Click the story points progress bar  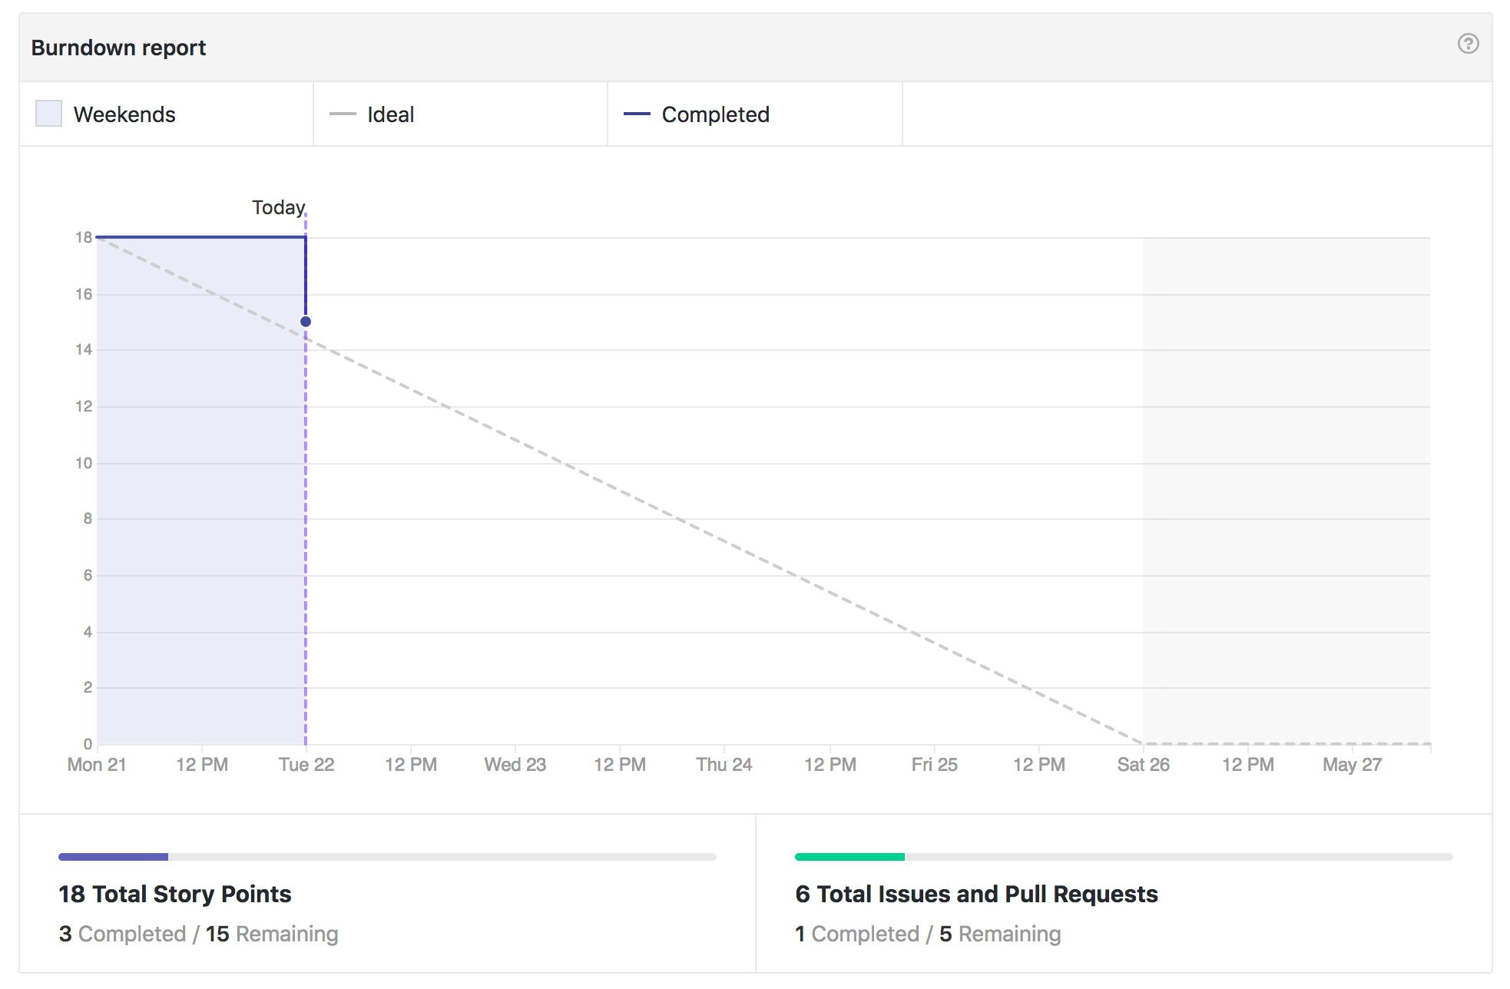387,856
